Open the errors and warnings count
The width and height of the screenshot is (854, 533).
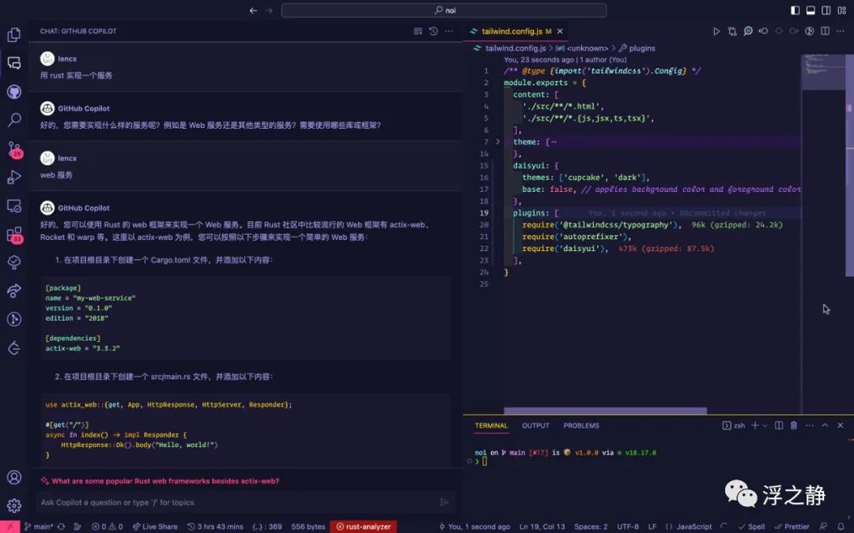[107, 527]
